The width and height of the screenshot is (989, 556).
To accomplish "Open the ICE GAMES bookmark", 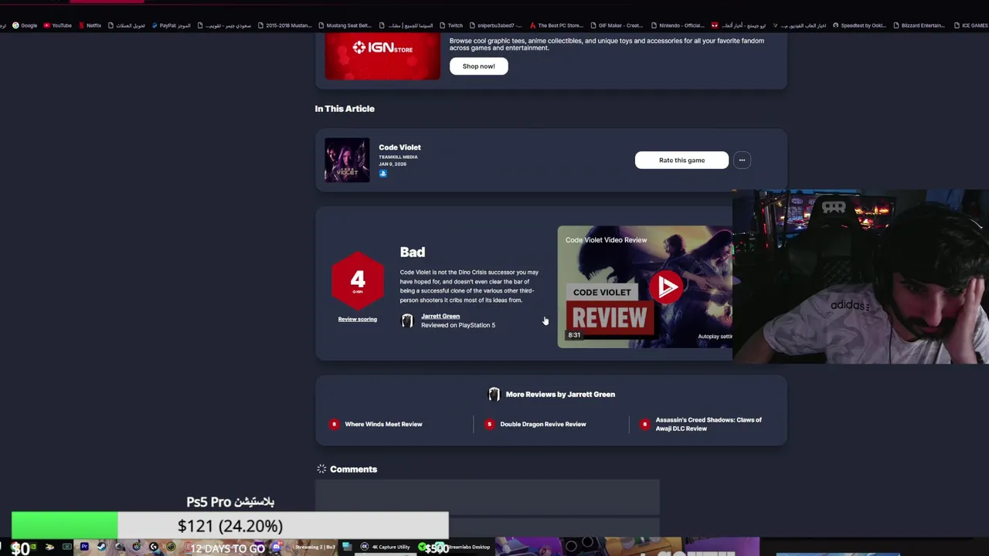I will pos(971,25).
